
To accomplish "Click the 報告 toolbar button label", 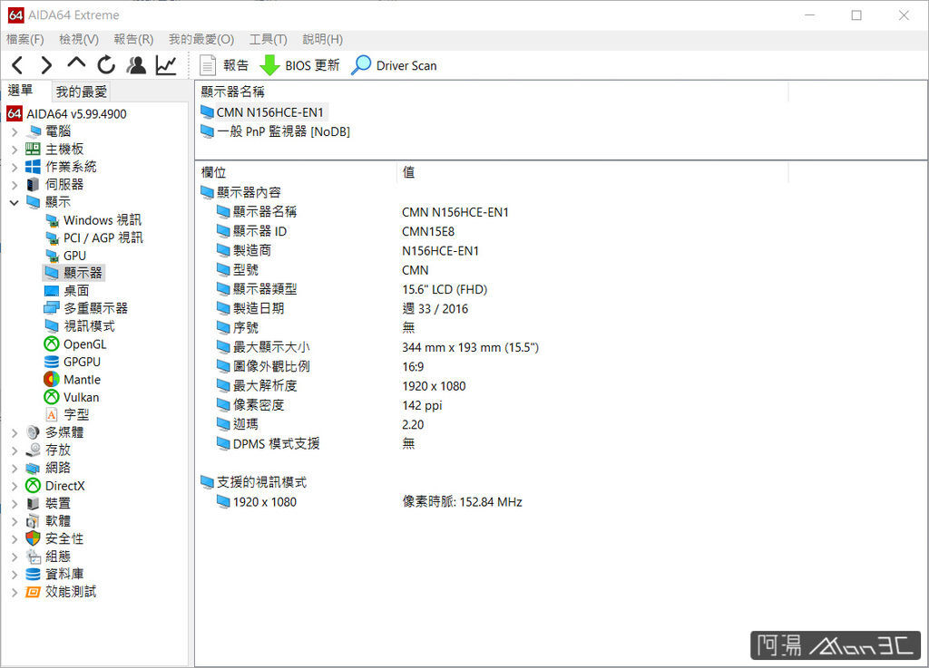I will tap(236, 65).
